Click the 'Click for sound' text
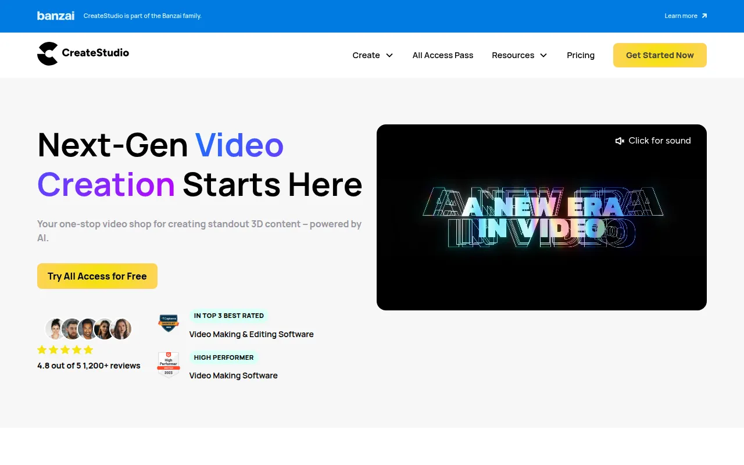This screenshot has height=465, width=744. [x=660, y=141]
